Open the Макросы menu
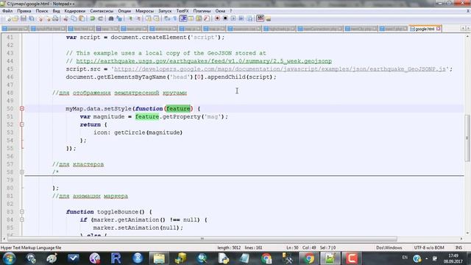 click(144, 11)
